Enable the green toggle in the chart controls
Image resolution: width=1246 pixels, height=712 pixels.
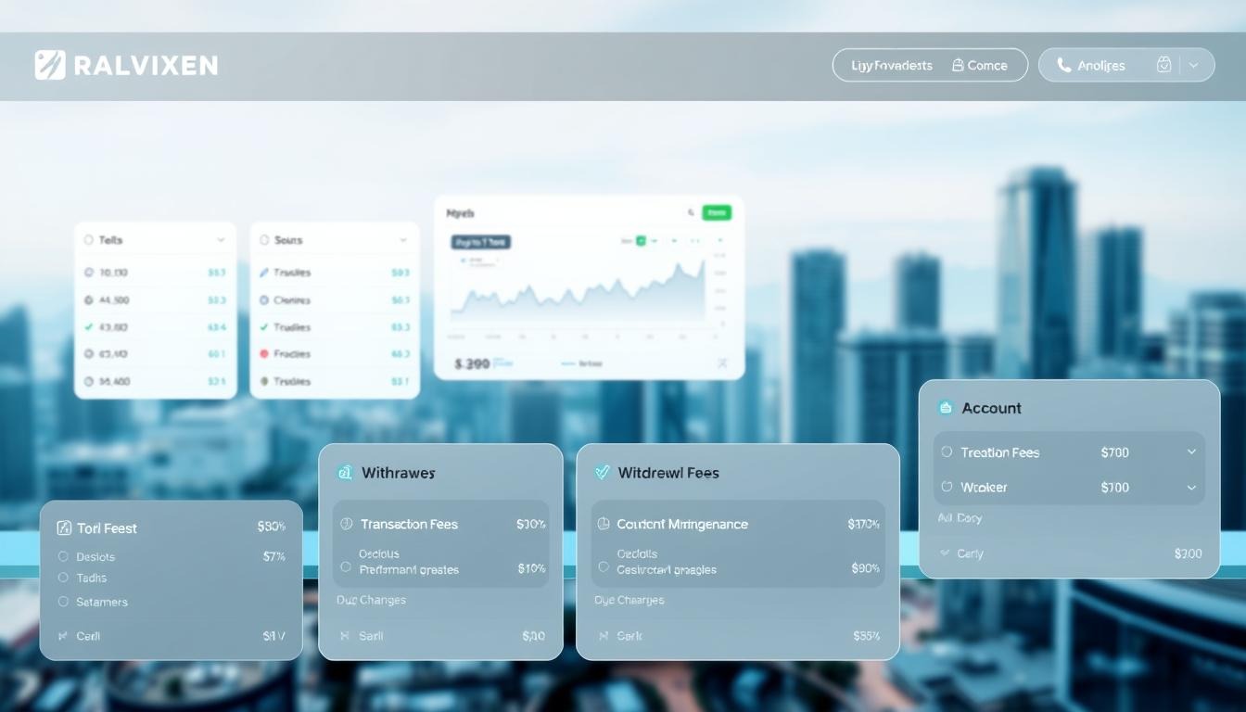click(641, 241)
